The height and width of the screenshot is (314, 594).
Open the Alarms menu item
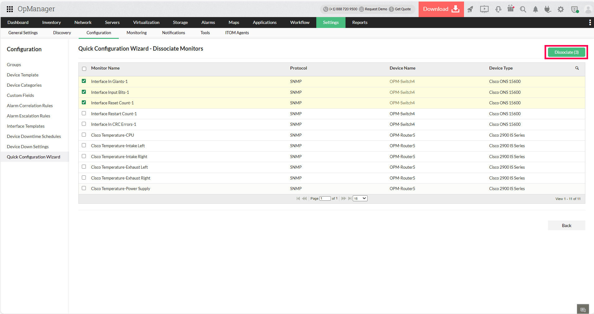click(208, 22)
